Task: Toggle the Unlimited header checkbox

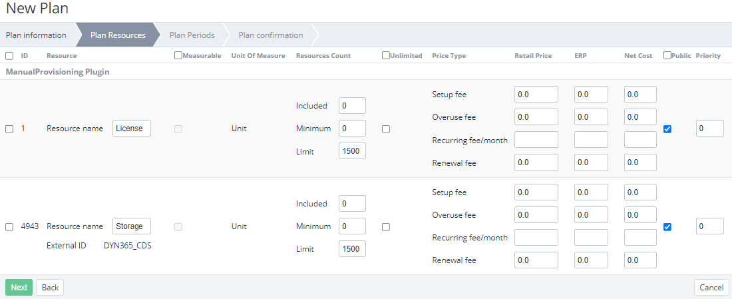Action: [386, 56]
